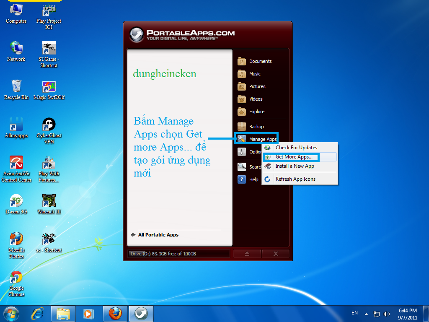429x322 pixels.
Task: Launch Internet Explorer from taskbar
Action: [38, 314]
